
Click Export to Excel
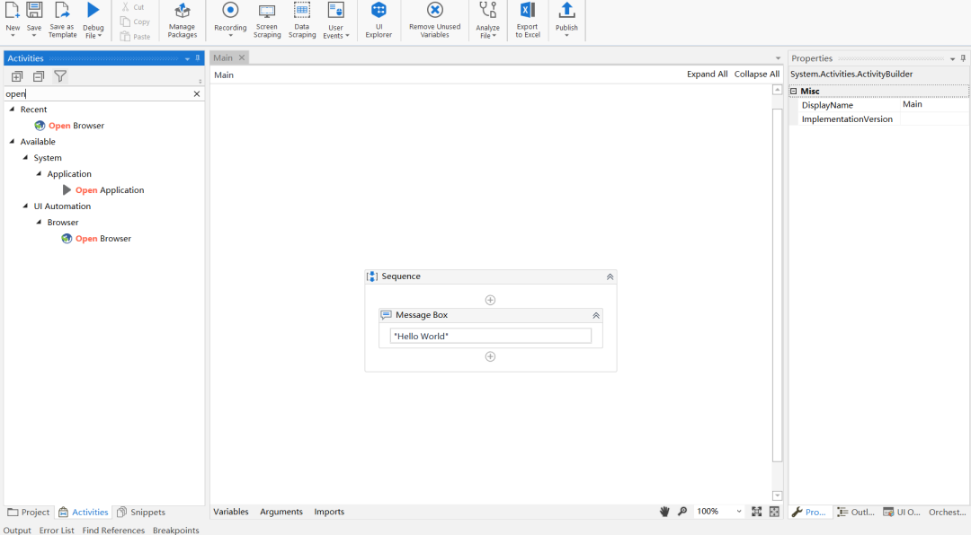pos(528,20)
